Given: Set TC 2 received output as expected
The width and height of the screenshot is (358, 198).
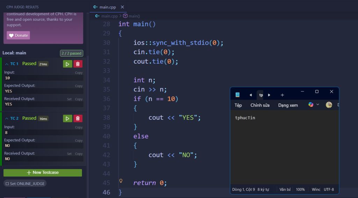Looking at the screenshot, I should coord(69,154).
